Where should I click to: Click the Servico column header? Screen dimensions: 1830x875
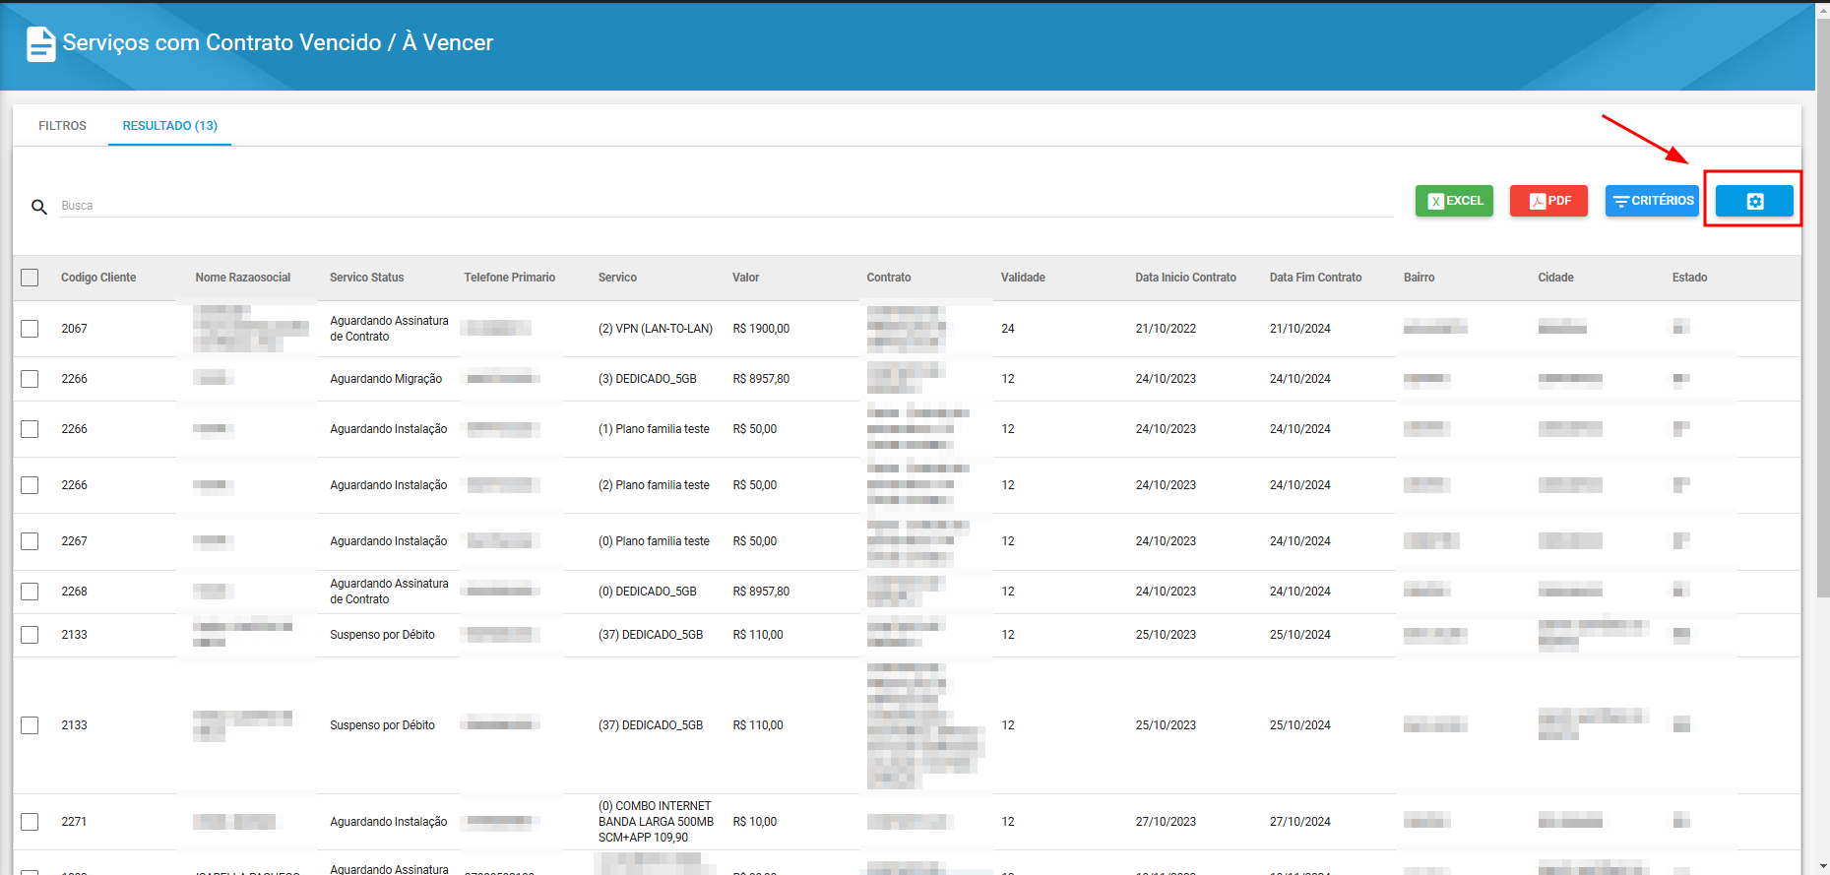[618, 278]
